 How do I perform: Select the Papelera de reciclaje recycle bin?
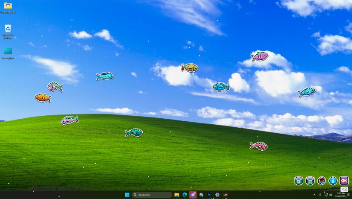click(x=8, y=32)
